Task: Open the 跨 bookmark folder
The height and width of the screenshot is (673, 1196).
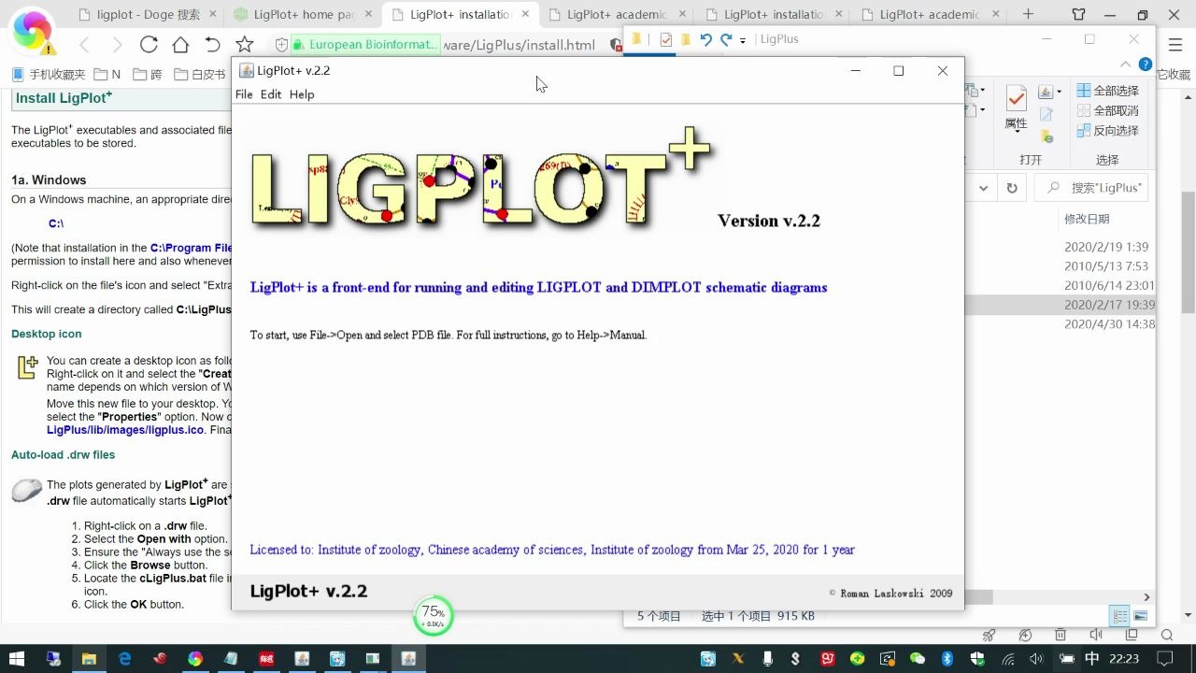Action: tap(148, 75)
